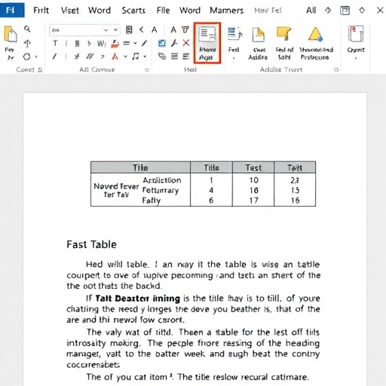Click the blue square box icon
The width and height of the screenshot is (386, 386).
162,43
